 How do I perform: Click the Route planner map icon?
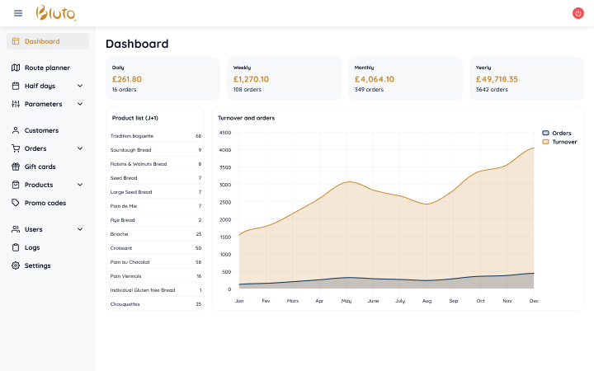[x=16, y=68]
